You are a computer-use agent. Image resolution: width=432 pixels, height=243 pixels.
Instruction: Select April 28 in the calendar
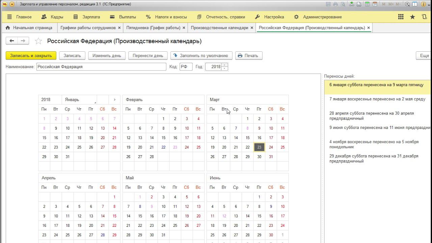[x=103, y=235]
